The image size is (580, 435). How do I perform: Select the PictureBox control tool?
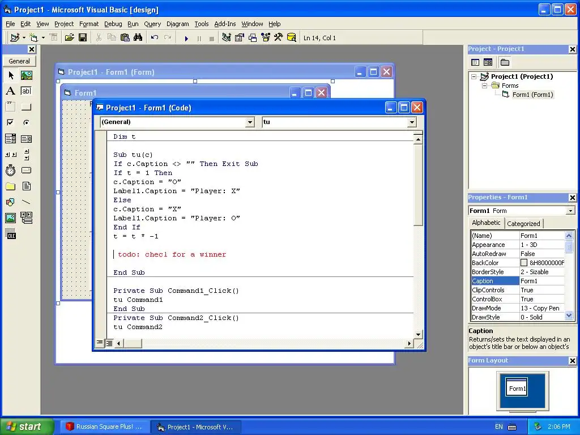26,75
